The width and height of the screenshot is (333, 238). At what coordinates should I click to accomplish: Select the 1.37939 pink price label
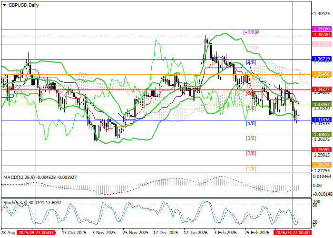point(322,44)
